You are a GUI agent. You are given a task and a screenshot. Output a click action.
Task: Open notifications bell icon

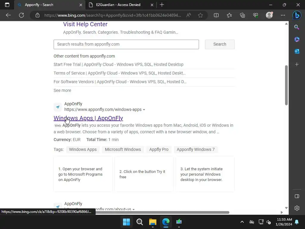297,222
